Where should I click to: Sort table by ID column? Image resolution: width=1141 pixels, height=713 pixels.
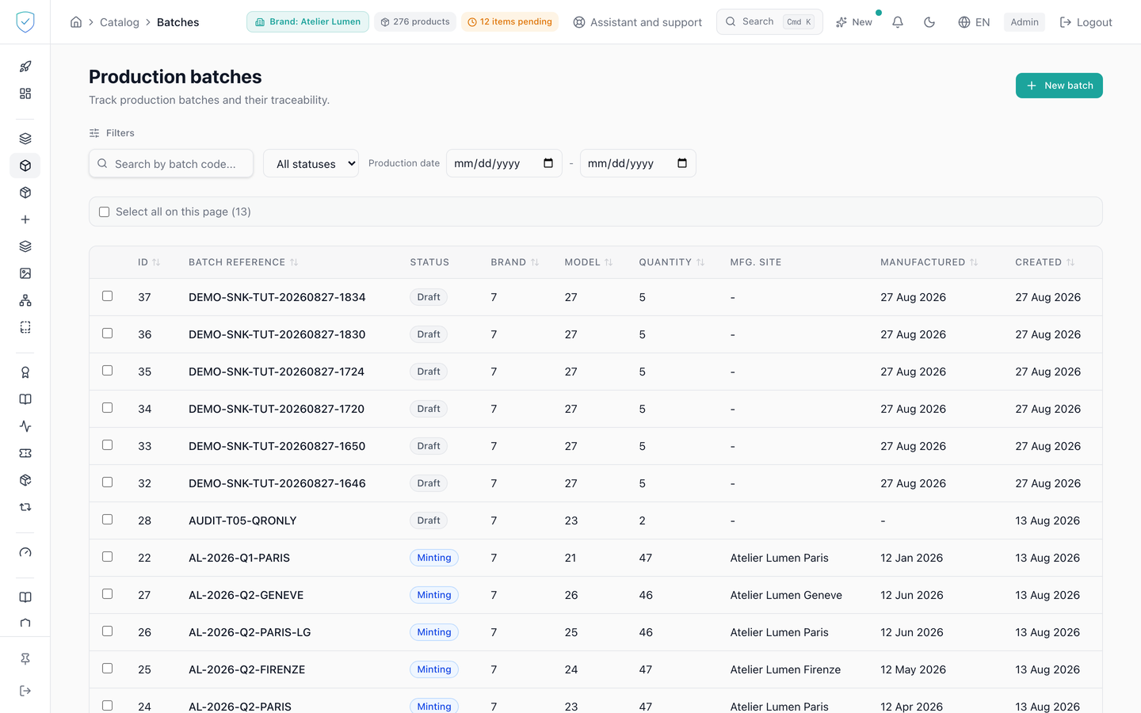point(149,262)
